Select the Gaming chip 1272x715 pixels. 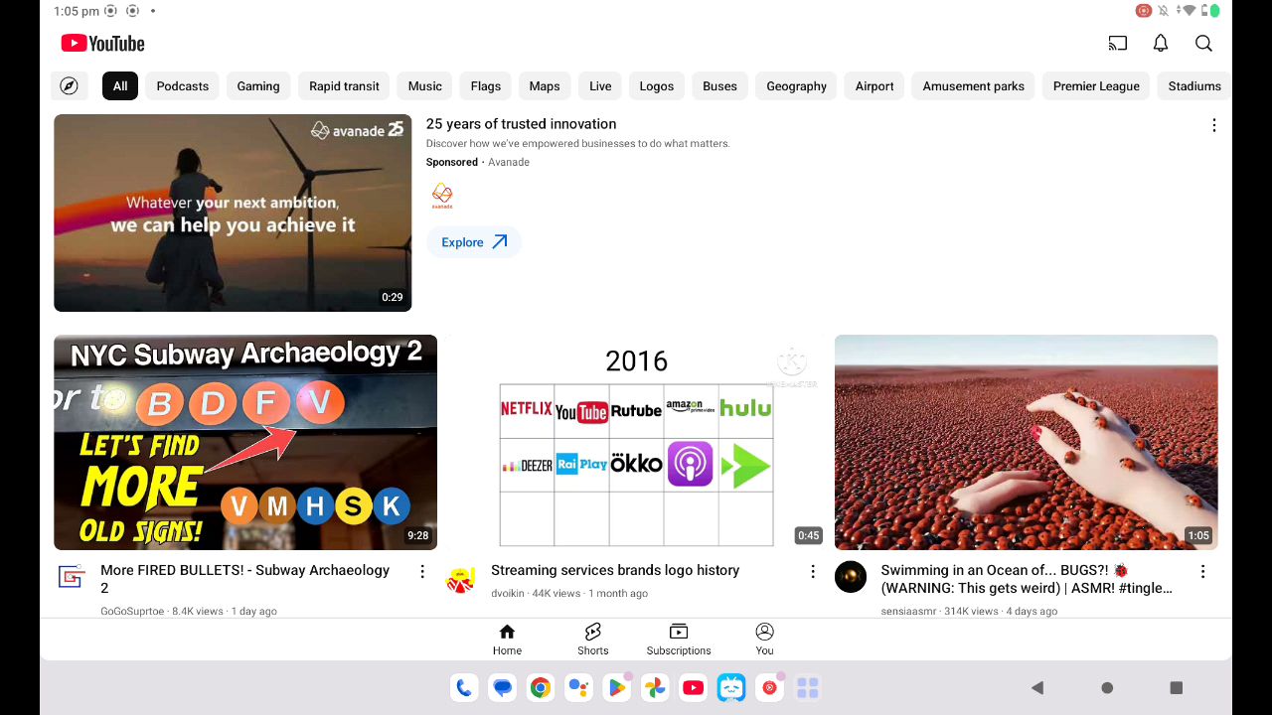coord(258,86)
